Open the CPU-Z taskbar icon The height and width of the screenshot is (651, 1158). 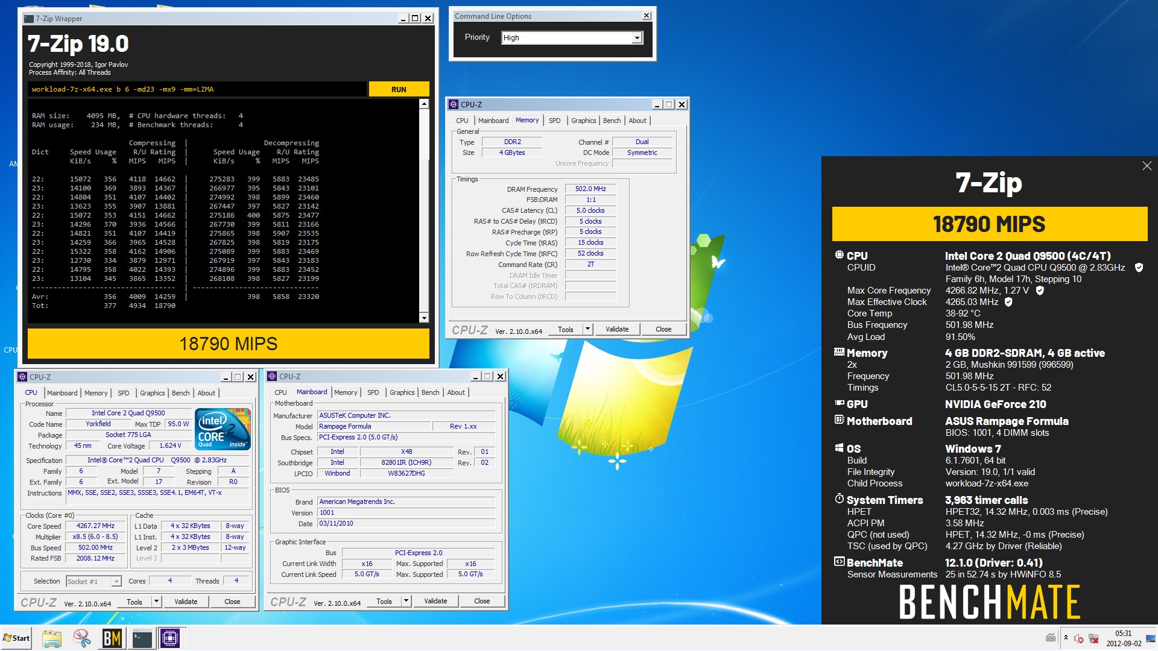pyautogui.click(x=171, y=638)
